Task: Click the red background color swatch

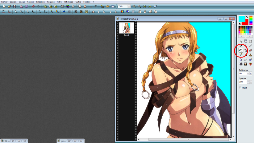Action: pos(246,24)
